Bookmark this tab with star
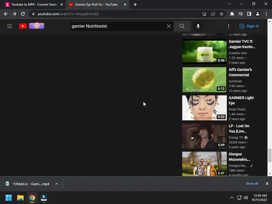The height and width of the screenshot is (204, 272). tap(222, 14)
